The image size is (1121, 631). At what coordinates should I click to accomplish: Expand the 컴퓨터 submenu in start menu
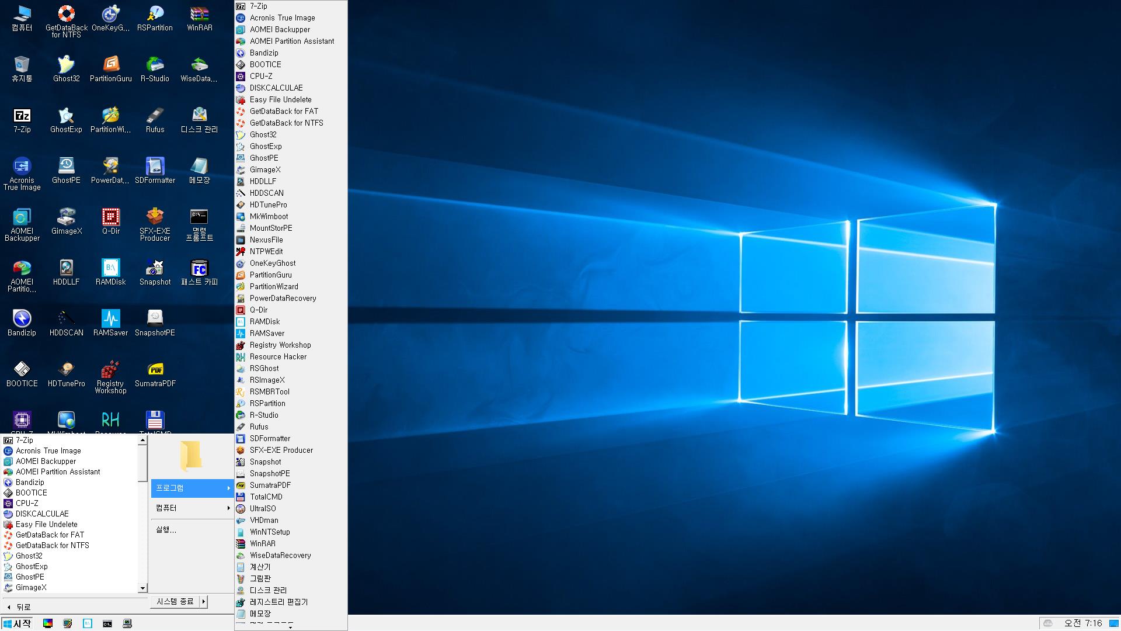[x=192, y=508]
